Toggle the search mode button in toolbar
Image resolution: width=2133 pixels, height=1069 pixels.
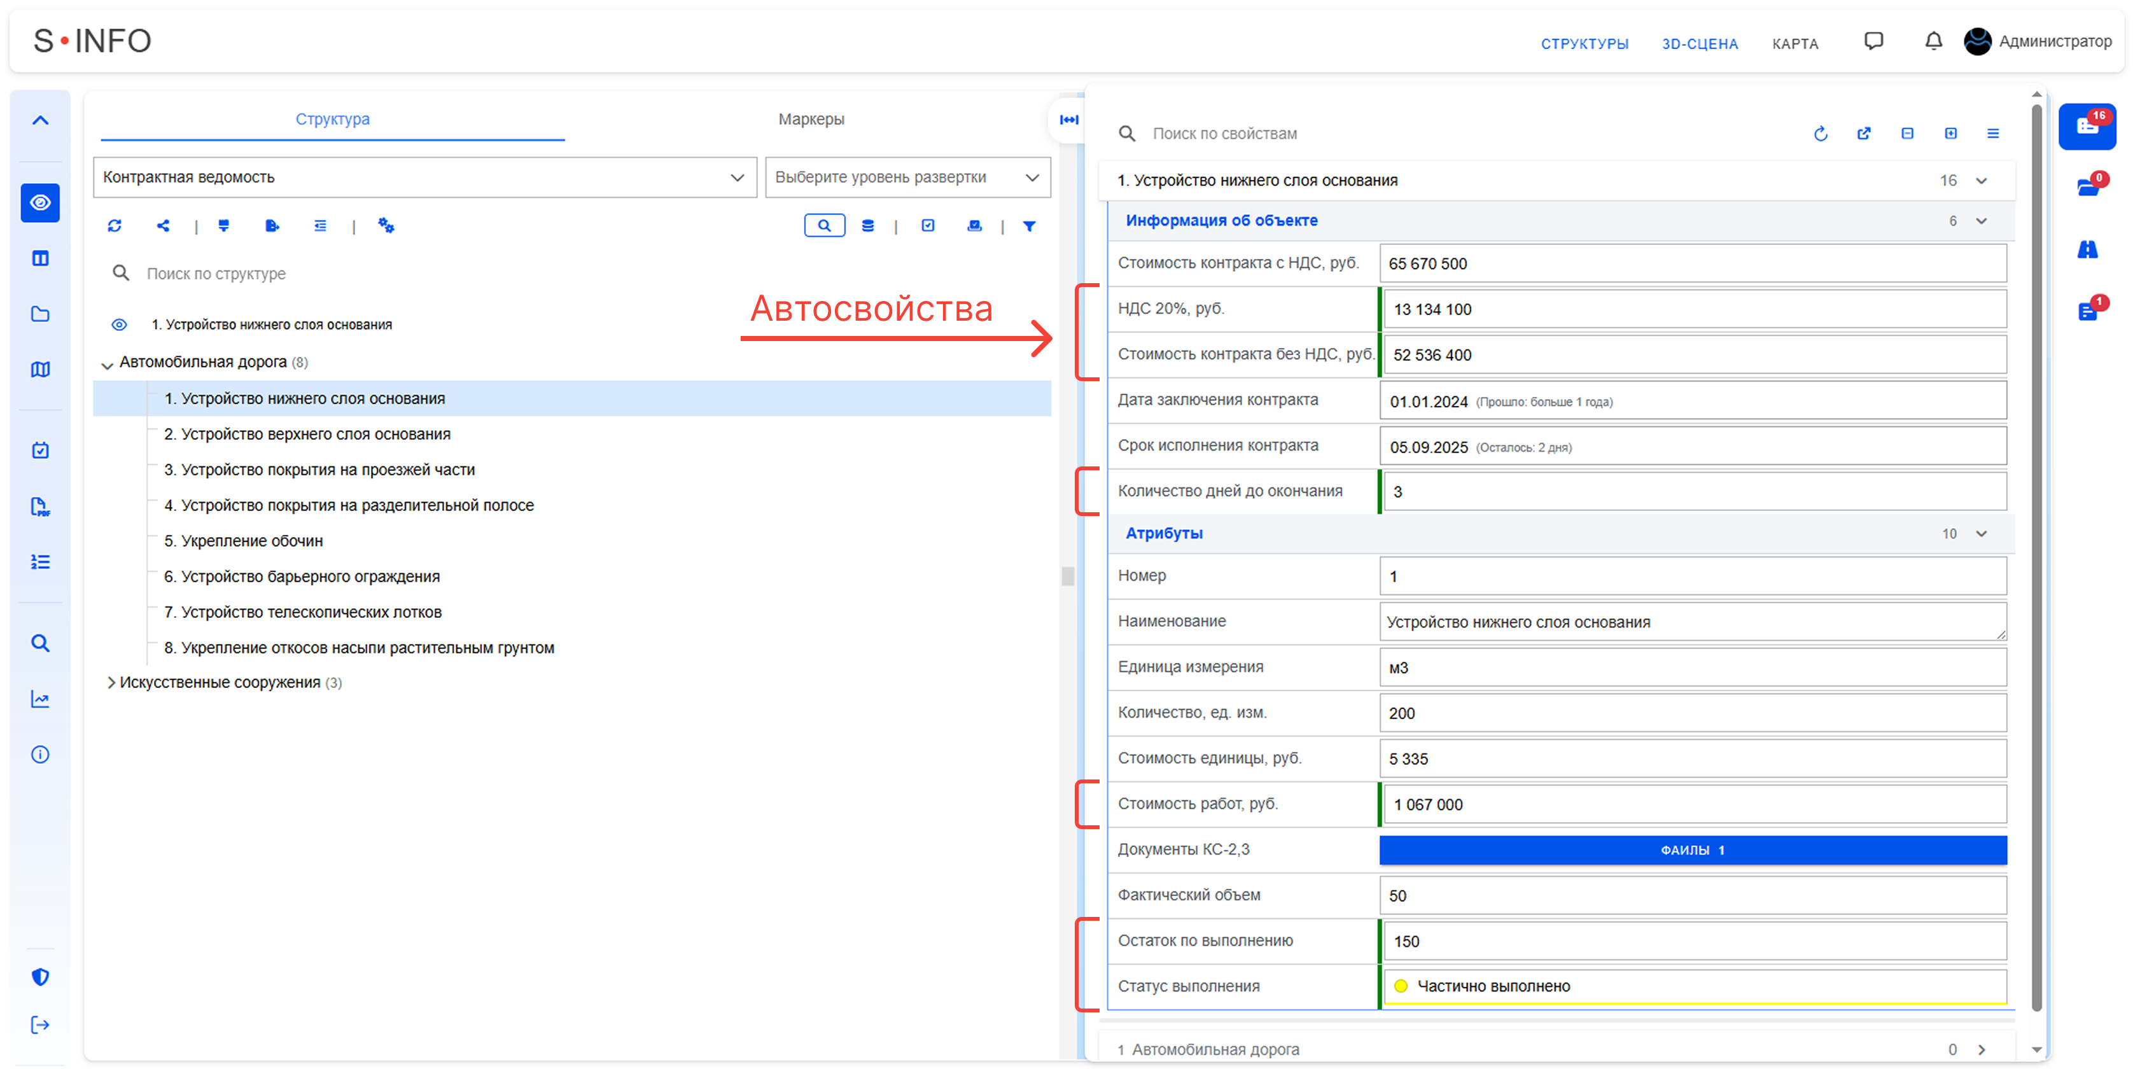click(824, 225)
